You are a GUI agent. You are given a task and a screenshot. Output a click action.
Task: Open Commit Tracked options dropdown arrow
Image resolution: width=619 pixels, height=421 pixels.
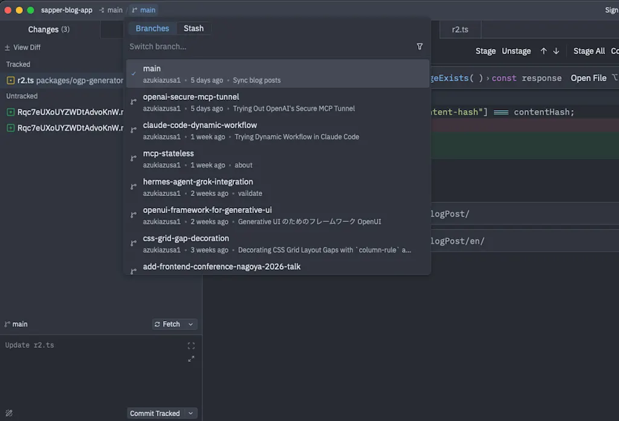coord(190,414)
